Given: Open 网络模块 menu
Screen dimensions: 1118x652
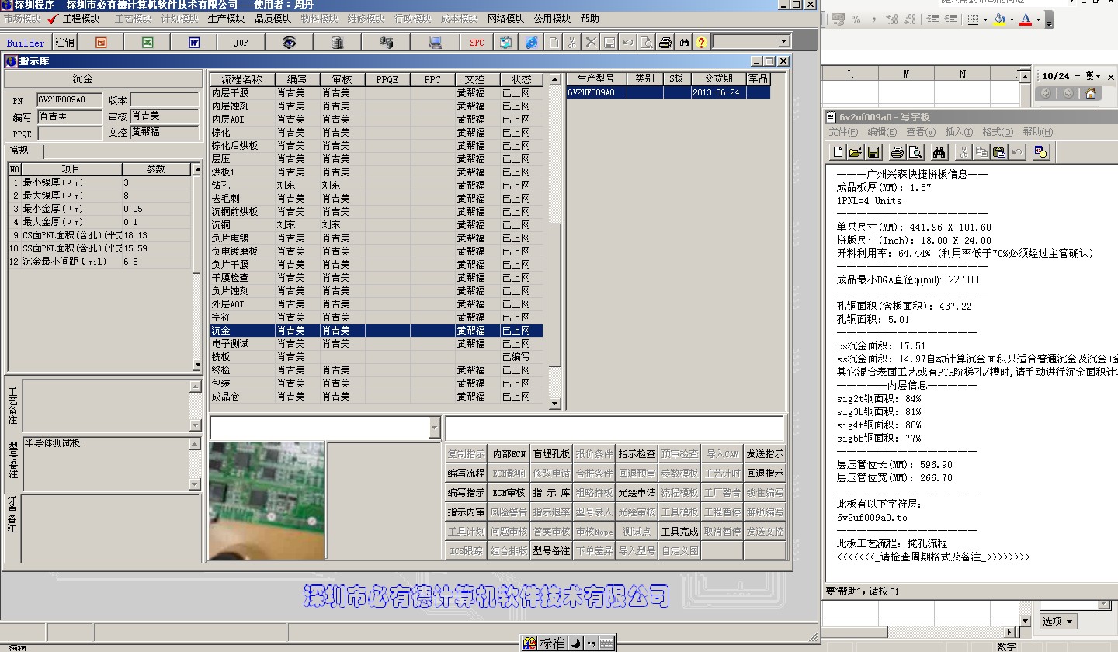Looking at the screenshot, I should point(505,19).
